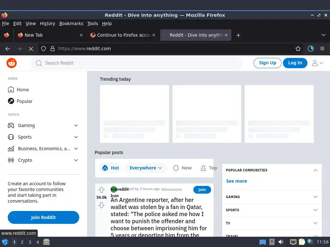Switch to workspace 3 in taskbar
This screenshot has width=330, height=247.
pyautogui.click(x=30, y=242)
